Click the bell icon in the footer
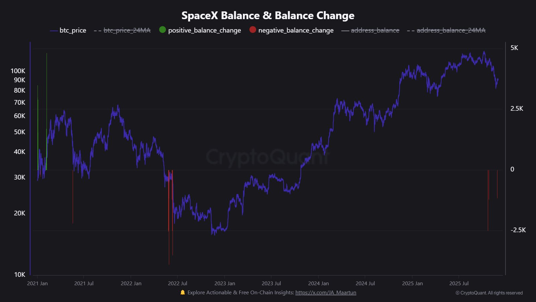The width and height of the screenshot is (536, 302). (183, 292)
